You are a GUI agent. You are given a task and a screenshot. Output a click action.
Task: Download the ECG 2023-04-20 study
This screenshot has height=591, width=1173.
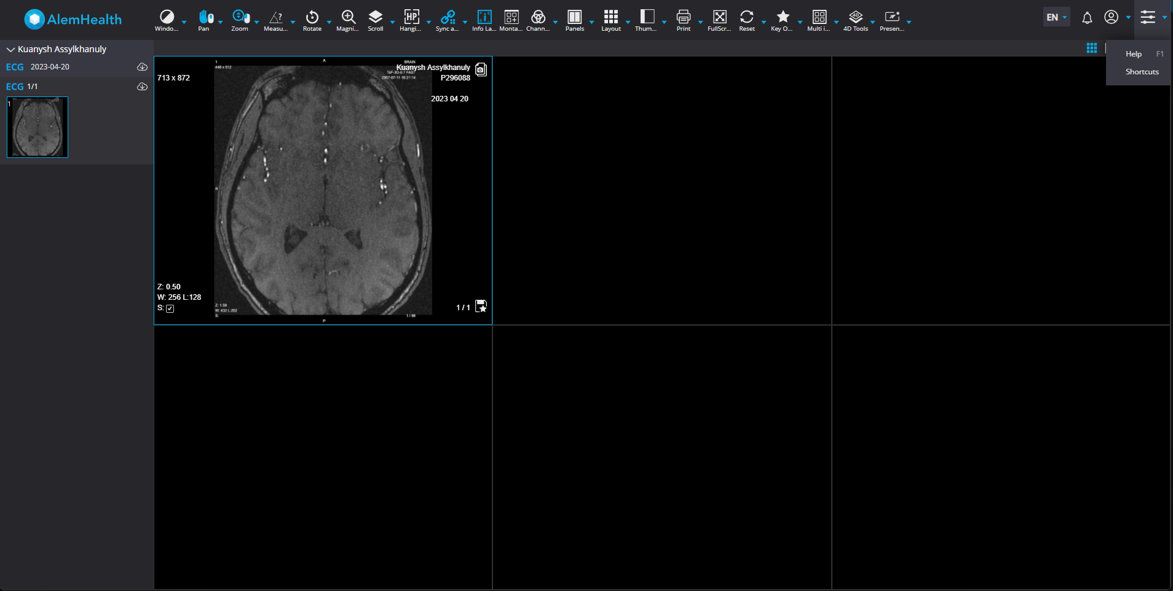[x=142, y=67]
